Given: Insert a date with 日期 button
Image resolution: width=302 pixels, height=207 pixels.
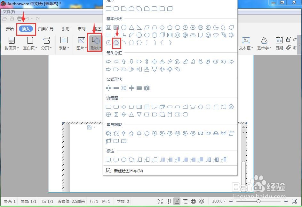Looking at the screenshot, I should [x=279, y=43].
